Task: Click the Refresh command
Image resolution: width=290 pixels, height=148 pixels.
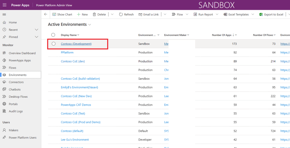Action: click(x=126, y=14)
